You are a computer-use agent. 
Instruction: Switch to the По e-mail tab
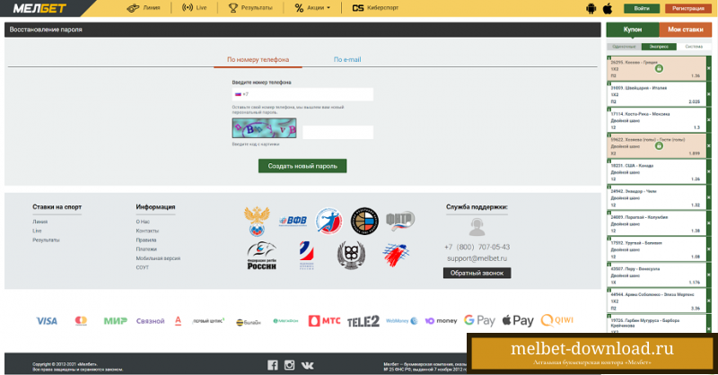[x=347, y=59]
